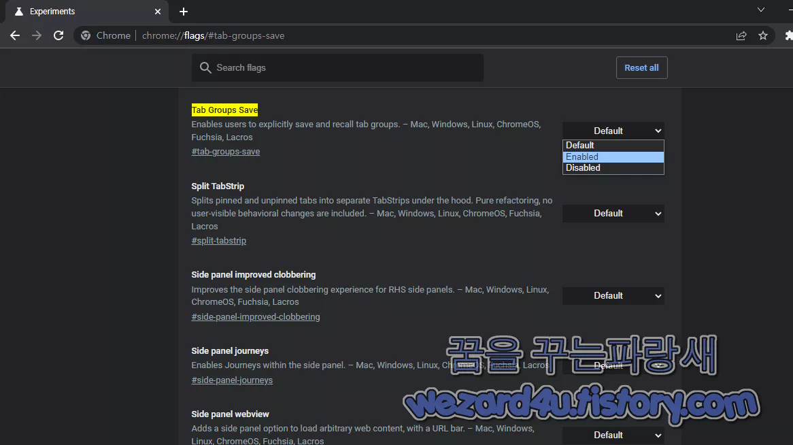Open the #side-panel-improved-clobbering link
The width and height of the screenshot is (793, 445).
[256, 317]
